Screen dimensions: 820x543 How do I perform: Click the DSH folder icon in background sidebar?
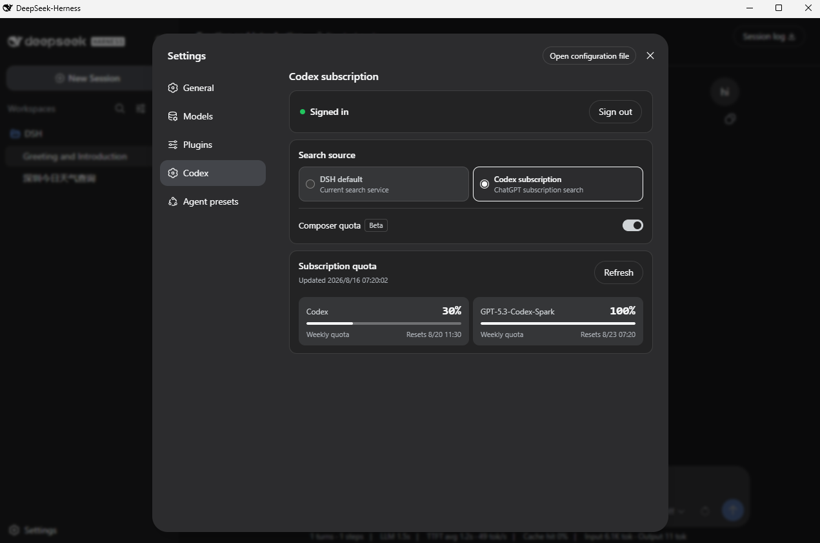pos(15,134)
